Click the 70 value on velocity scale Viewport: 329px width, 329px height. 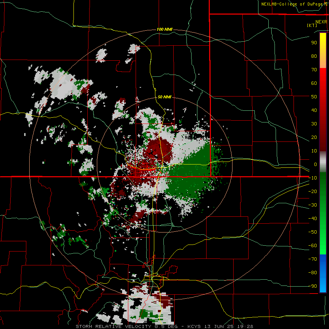pyautogui.click(x=314, y=70)
